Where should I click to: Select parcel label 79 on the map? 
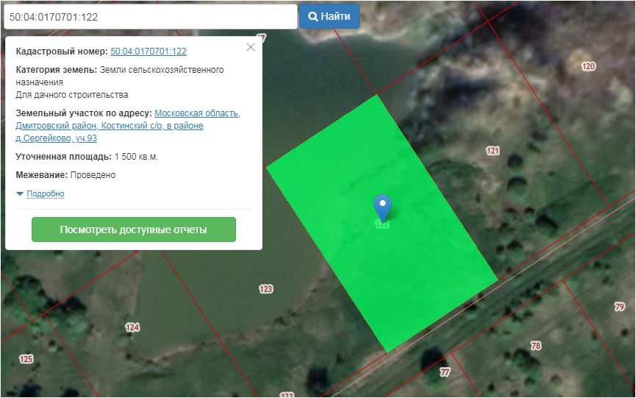coord(619,307)
